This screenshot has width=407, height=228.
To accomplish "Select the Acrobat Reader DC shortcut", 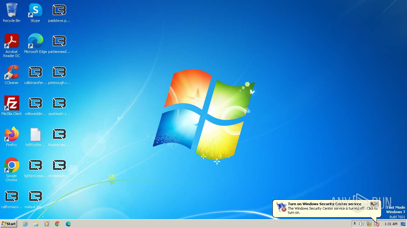I will coord(11,46).
